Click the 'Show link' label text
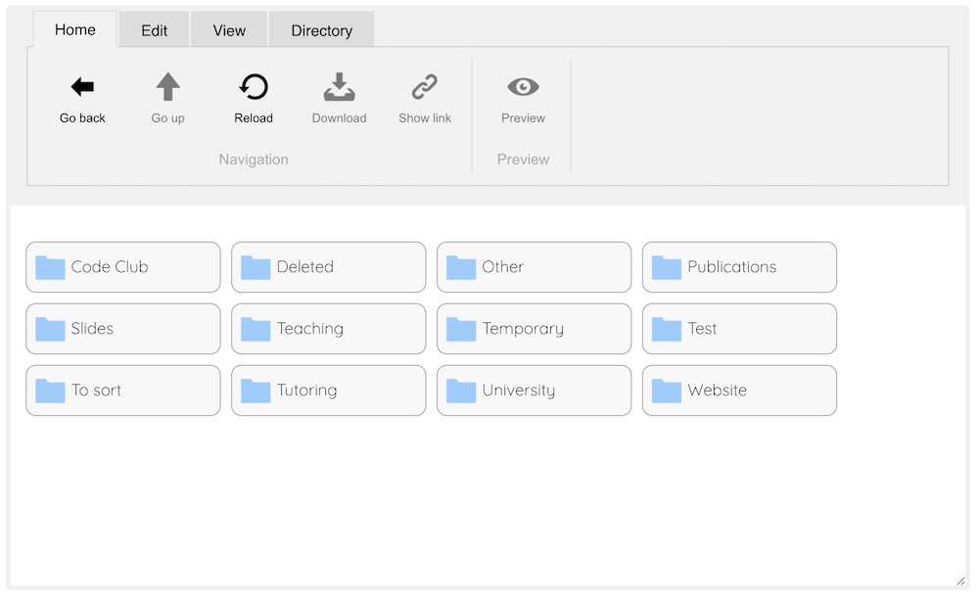The height and width of the screenshot is (598, 979). pos(425,118)
